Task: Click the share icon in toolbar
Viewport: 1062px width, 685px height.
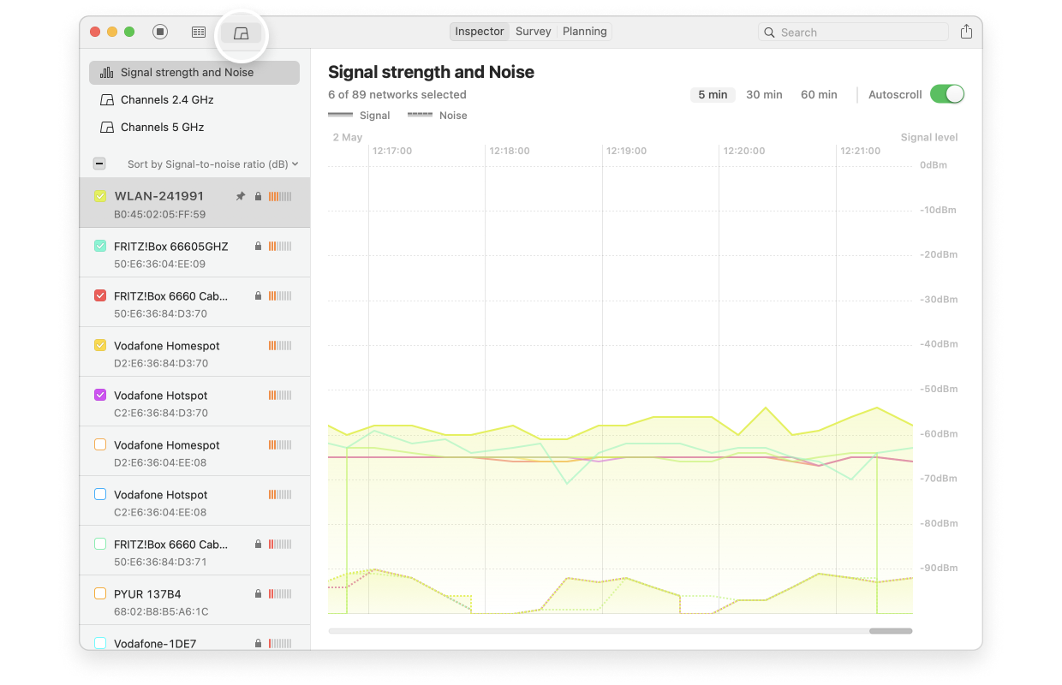Action: pyautogui.click(x=966, y=32)
